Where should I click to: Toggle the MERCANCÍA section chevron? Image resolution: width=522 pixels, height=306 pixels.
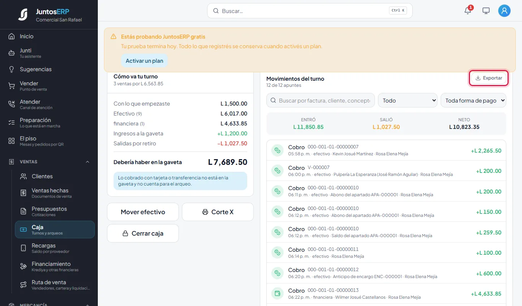click(x=88, y=305)
